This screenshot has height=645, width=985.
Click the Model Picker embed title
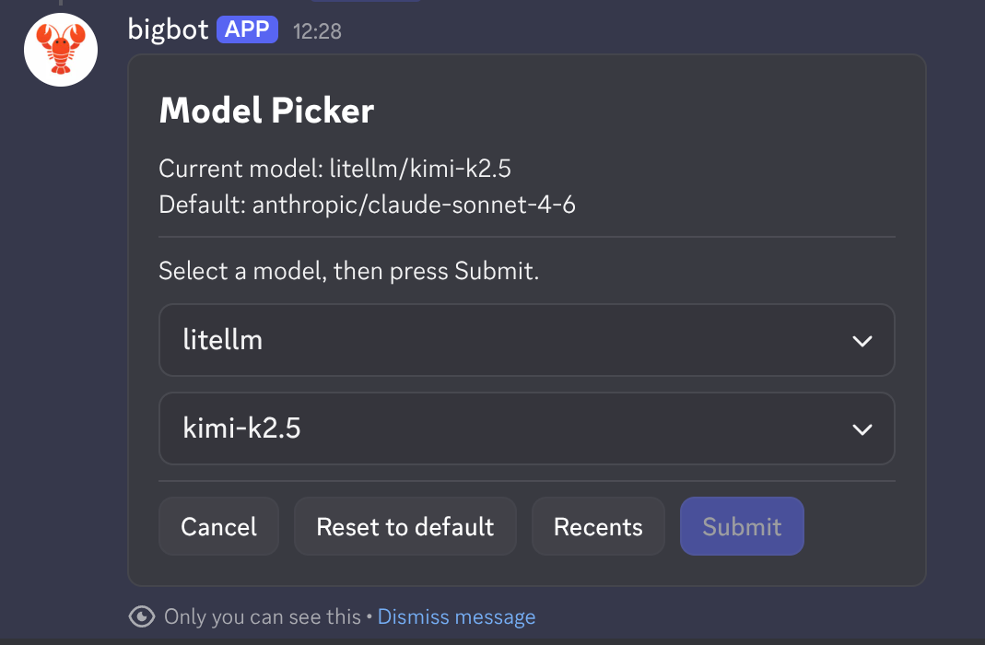[x=266, y=111]
